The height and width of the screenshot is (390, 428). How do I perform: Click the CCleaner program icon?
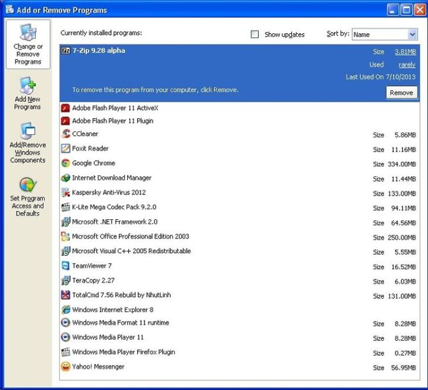coord(66,134)
